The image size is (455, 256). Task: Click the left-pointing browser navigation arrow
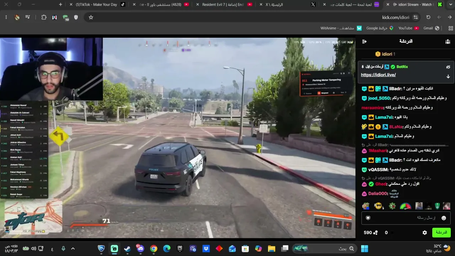(439, 17)
